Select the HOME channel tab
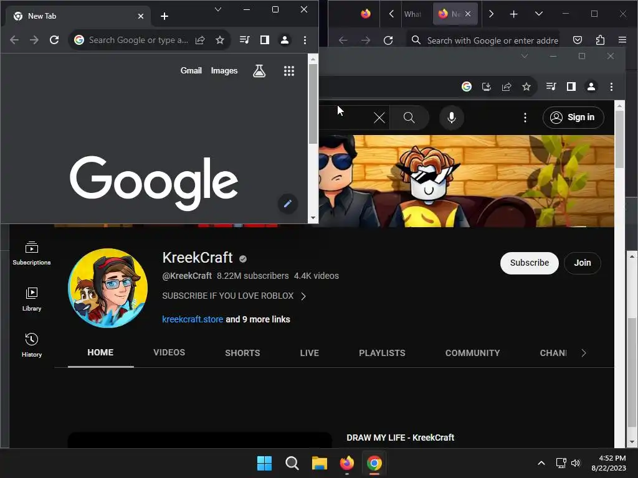 tap(100, 353)
